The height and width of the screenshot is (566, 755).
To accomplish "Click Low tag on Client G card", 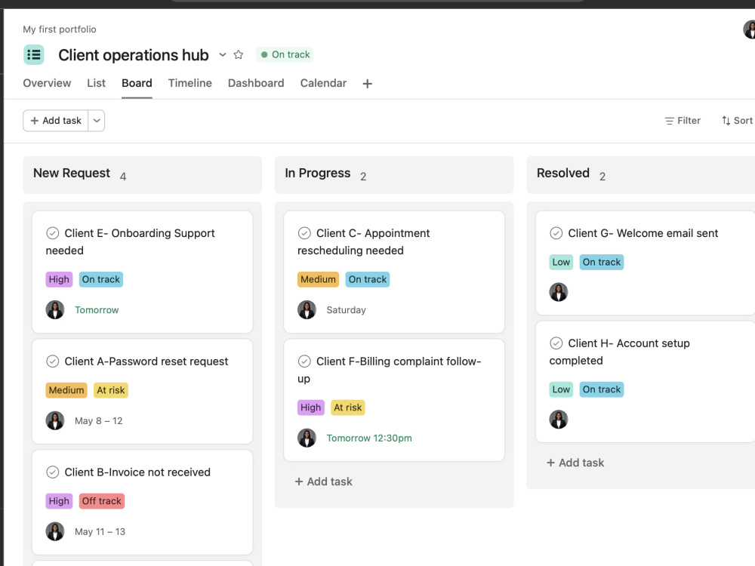I will pyautogui.click(x=561, y=263).
